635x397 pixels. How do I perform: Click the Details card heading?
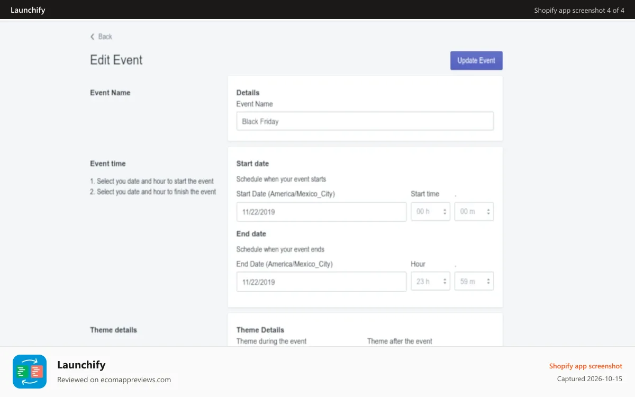(248, 93)
